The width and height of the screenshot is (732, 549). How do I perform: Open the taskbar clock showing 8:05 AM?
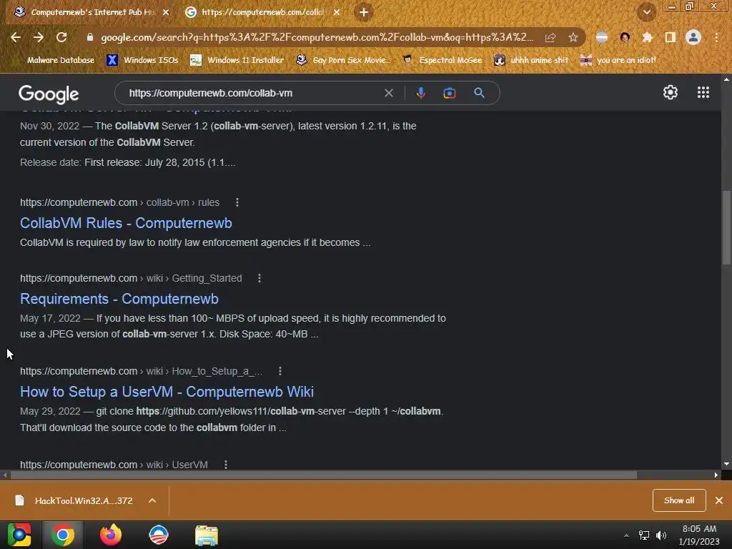(x=699, y=535)
